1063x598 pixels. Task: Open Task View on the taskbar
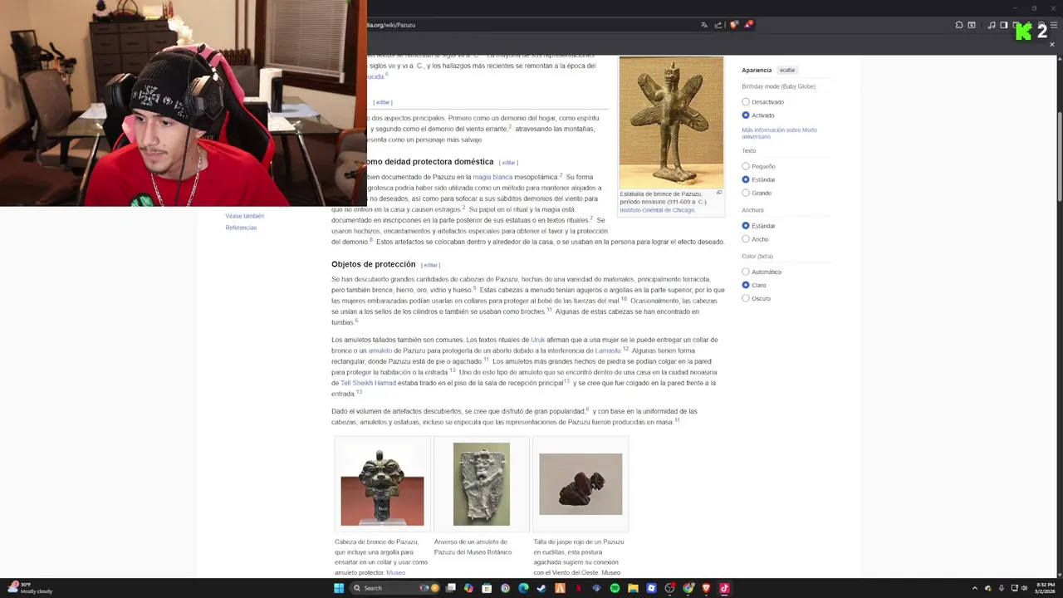pos(450,588)
